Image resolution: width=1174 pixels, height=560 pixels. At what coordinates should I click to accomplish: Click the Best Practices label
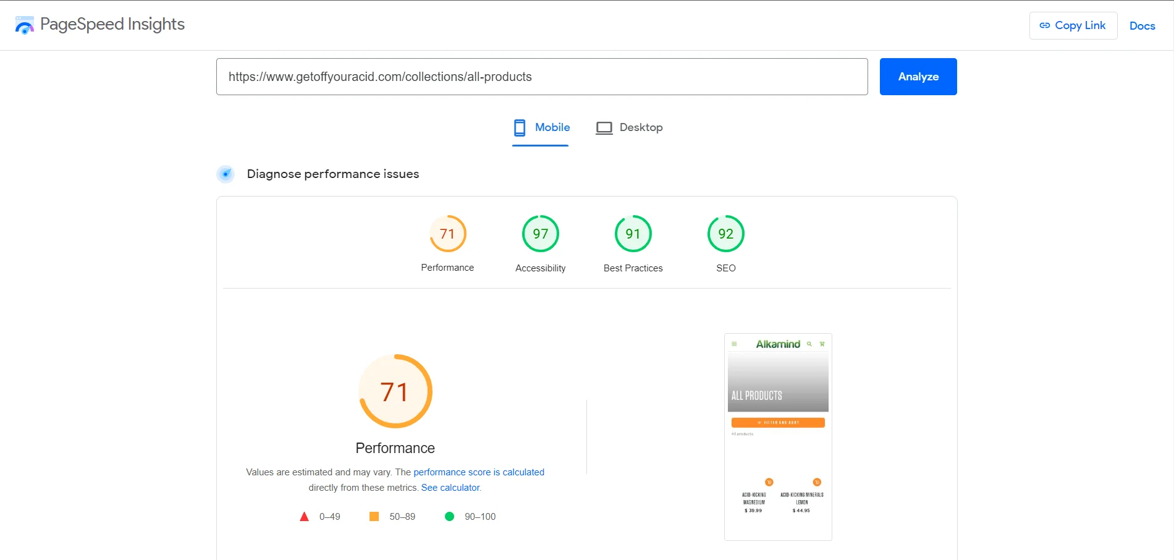click(x=633, y=268)
